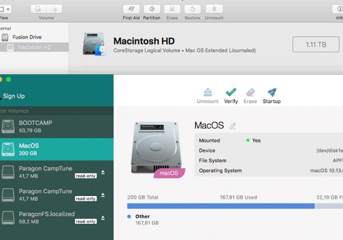Unmount MacOS using the eject icon
The image size is (343, 240).
207,92
